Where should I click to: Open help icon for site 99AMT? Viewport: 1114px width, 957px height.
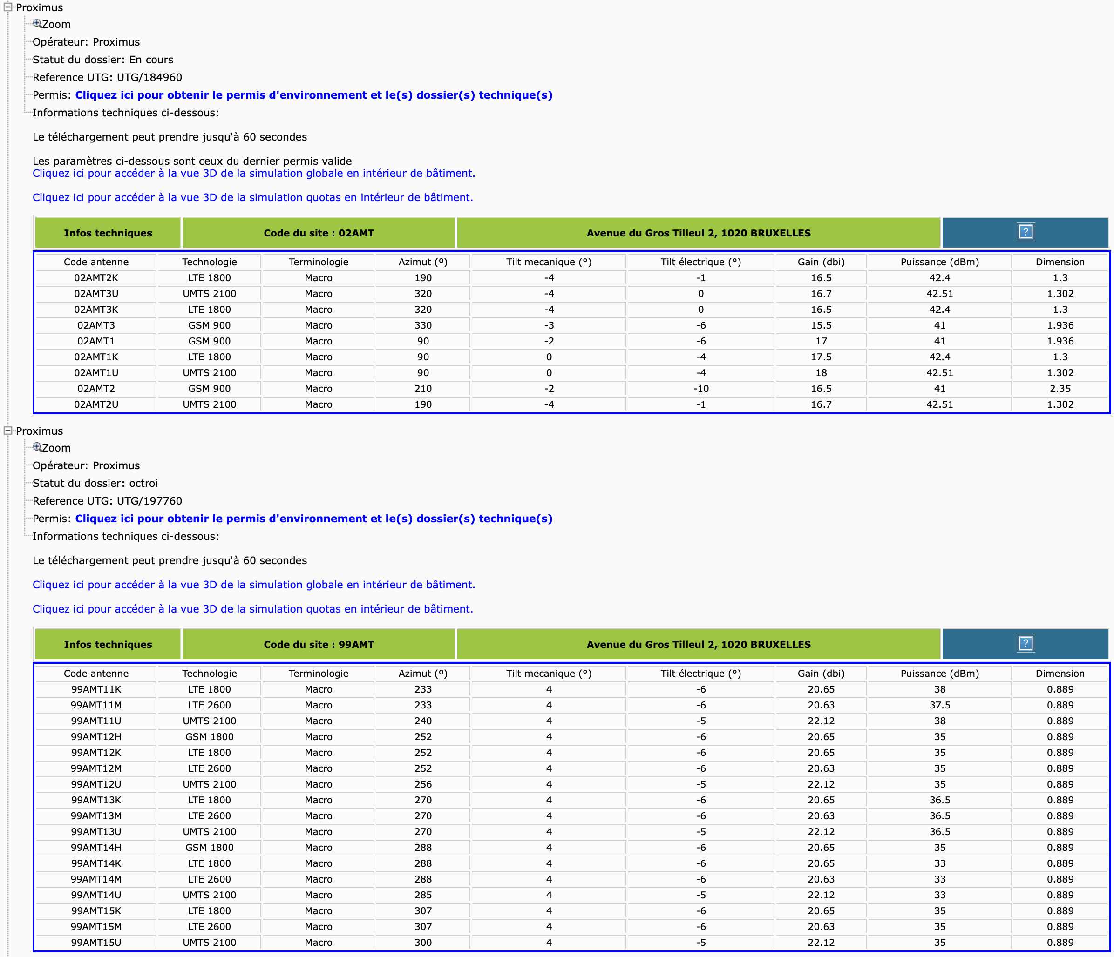click(x=1026, y=644)
